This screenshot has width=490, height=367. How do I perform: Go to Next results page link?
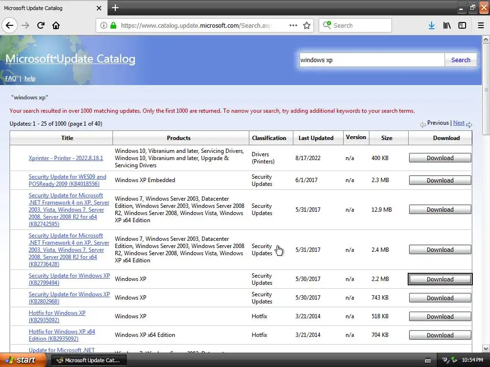point(459,123)
